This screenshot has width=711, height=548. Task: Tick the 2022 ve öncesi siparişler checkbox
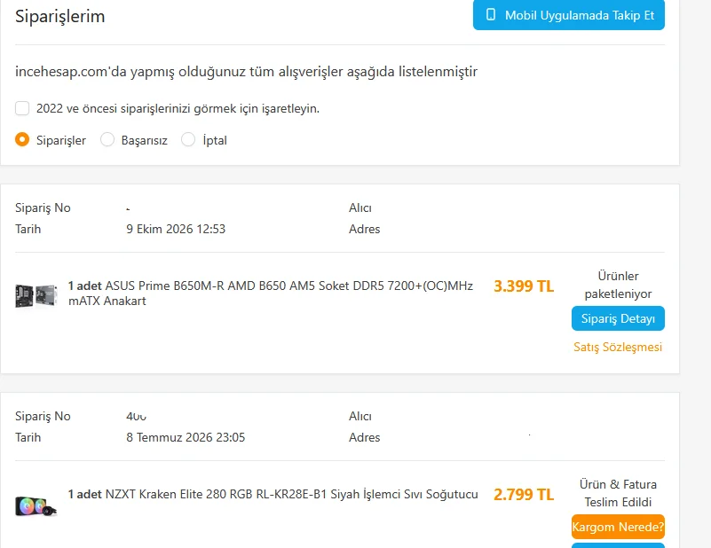tap(22, 108)
